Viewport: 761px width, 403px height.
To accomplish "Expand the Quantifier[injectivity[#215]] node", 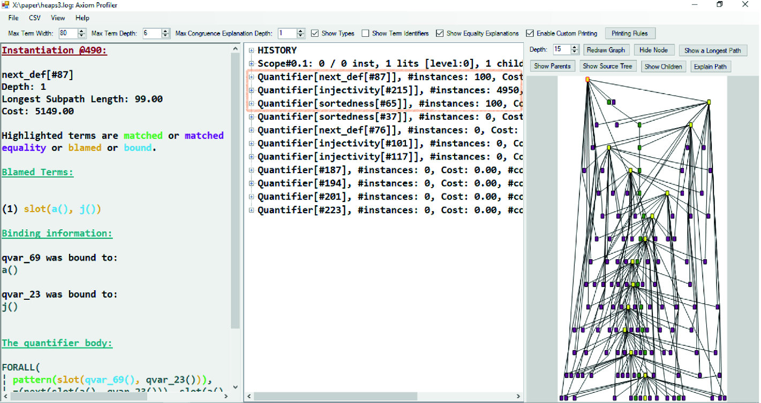I will click(251, 90).
